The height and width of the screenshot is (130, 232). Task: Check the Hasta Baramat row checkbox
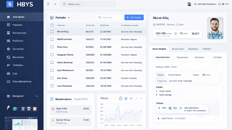click(x=52, y=62)
